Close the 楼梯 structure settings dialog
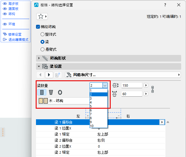186x157 pixels. [179, 5]
